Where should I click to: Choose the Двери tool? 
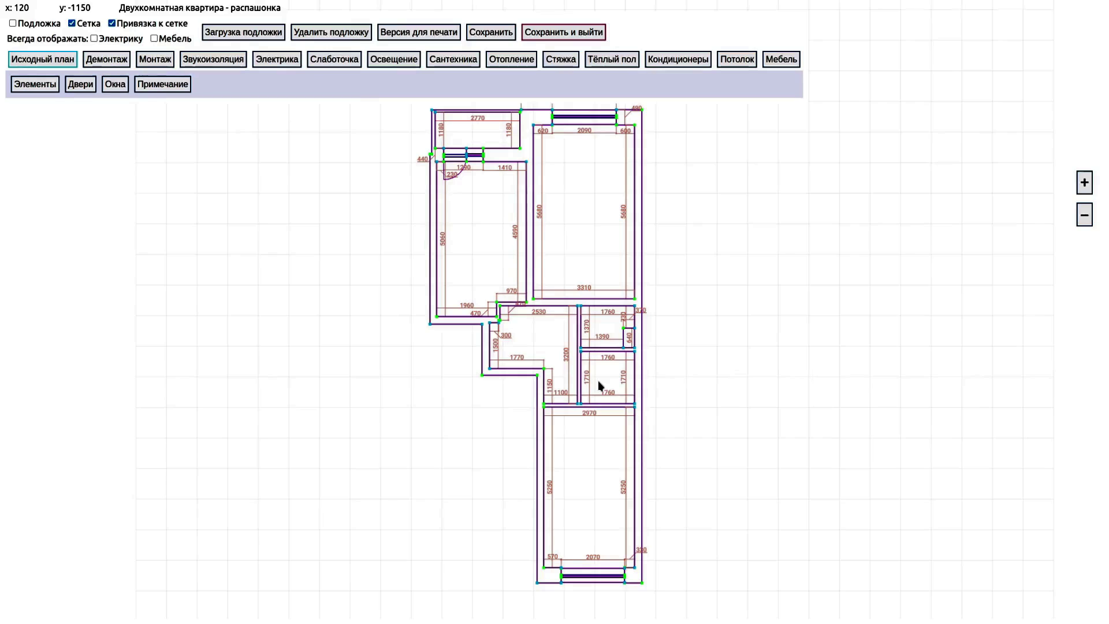[80, 84]
